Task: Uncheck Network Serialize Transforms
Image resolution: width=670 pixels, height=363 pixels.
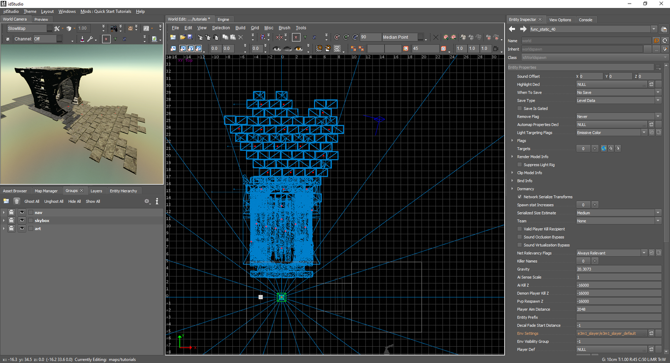Action: coord(520,197)
